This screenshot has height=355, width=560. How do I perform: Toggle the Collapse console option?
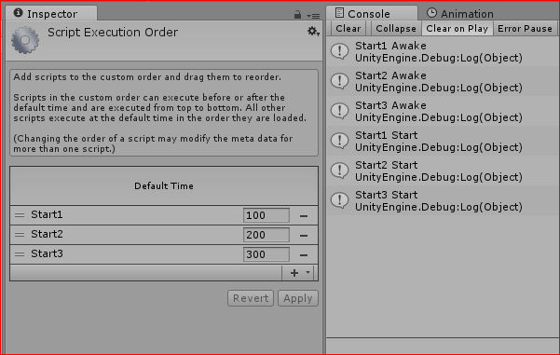[396, 28]
